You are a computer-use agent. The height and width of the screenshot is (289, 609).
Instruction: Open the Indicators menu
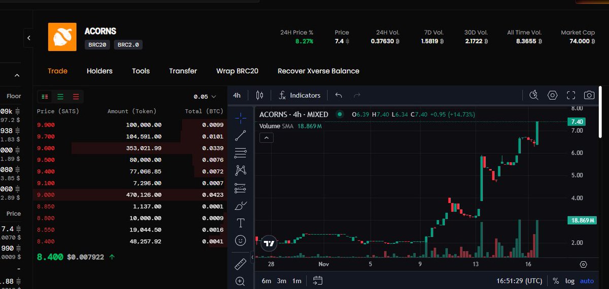click(300, 95)
